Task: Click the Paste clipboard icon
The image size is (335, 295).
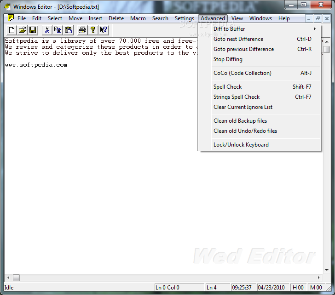Action: 68,30
